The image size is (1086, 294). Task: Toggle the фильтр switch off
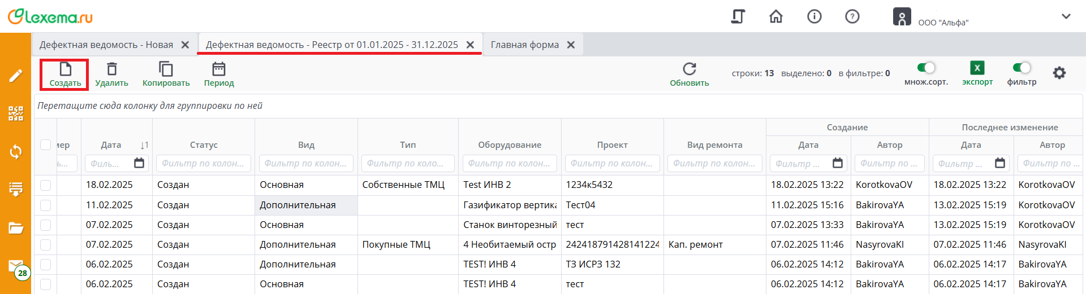[1022, 68]
